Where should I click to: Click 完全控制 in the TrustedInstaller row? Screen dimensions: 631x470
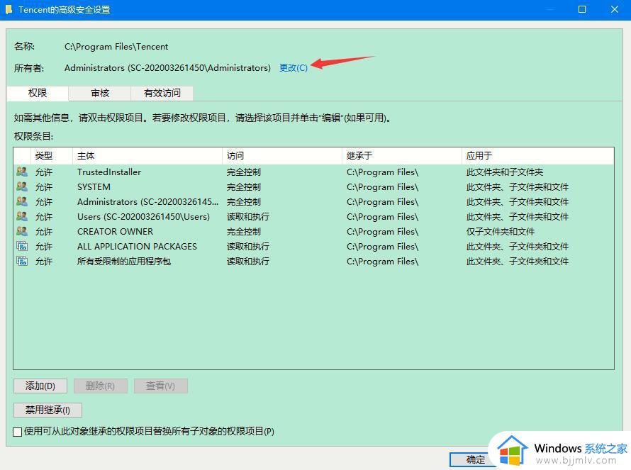(243, 172)
